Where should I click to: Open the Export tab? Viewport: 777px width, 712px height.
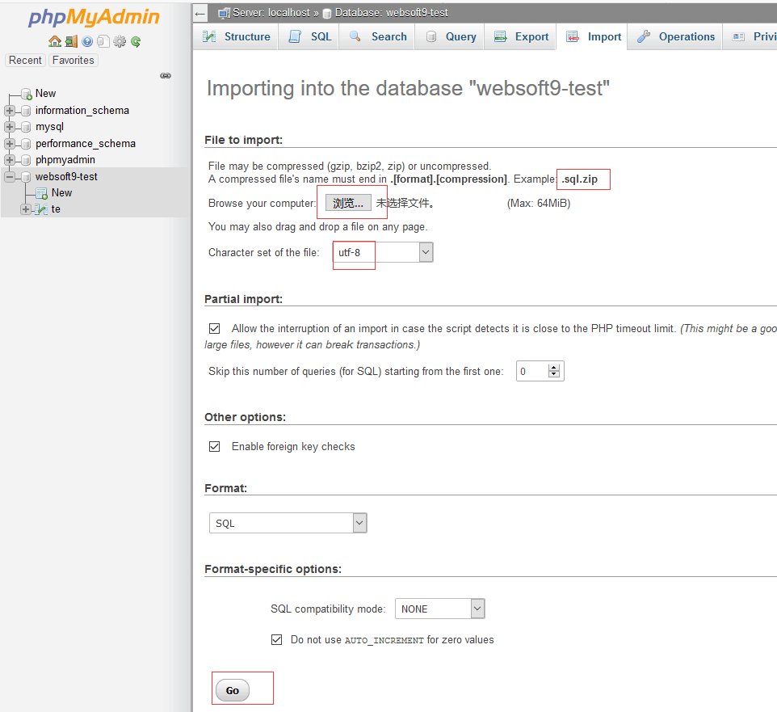click(520, 36)
